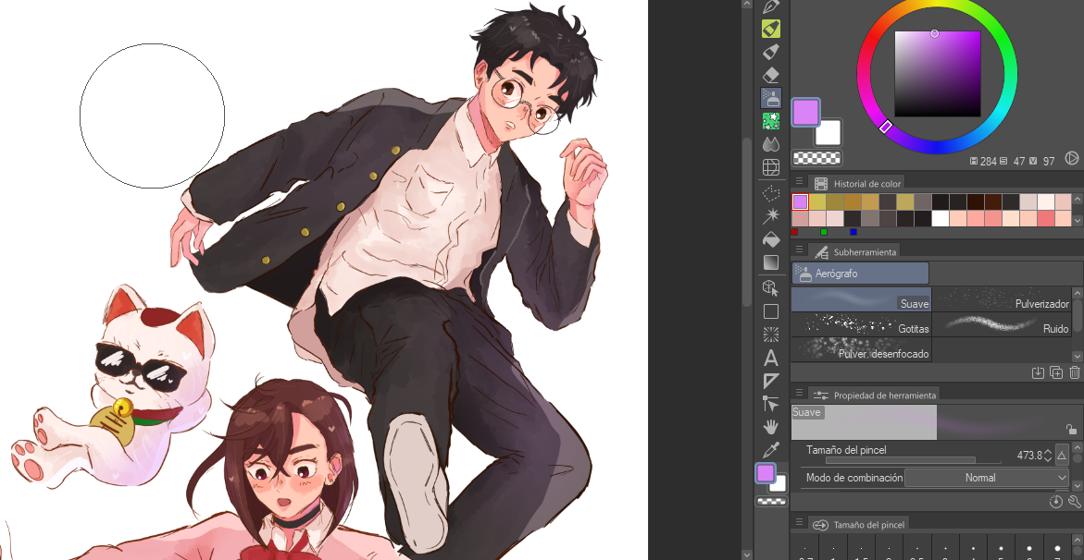The height and width of the screenshot is (560, 1084).
Task: Select the Fill bucket tool
Action: 771,239
